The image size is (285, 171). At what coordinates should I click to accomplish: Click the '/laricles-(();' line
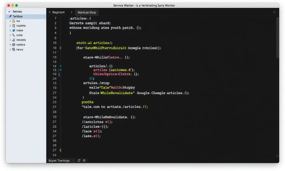[95, 127]
